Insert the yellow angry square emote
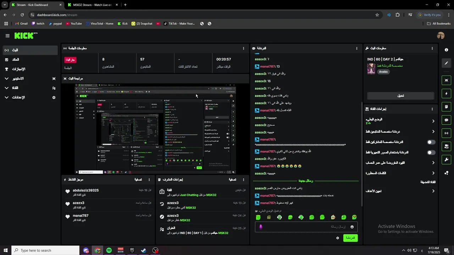Viewport: 454px width, 255px height. pos(269,217)
